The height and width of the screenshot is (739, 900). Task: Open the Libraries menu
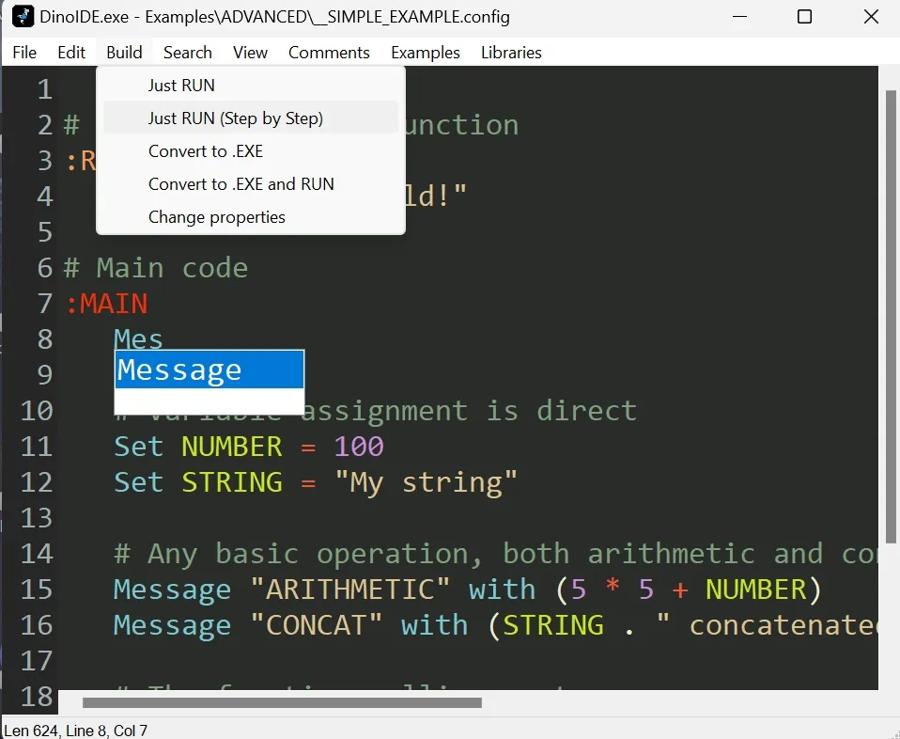click(511, 53)
